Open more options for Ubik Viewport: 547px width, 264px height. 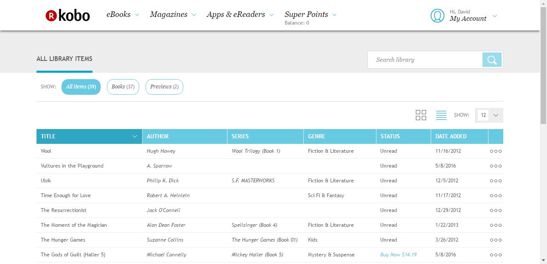(x=496, y=181)
